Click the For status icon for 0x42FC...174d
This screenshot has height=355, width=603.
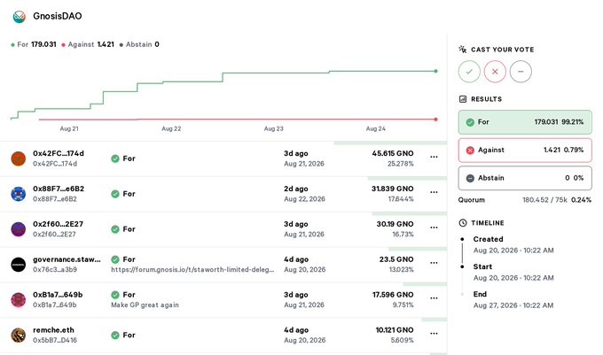point(115,158)
